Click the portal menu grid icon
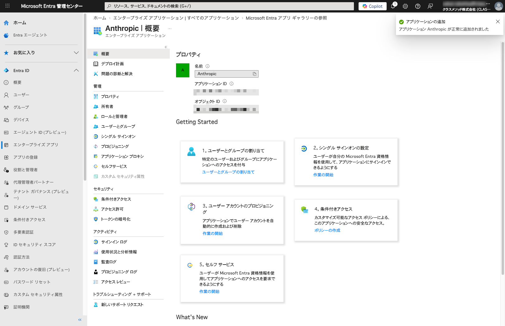 point(7,6)
